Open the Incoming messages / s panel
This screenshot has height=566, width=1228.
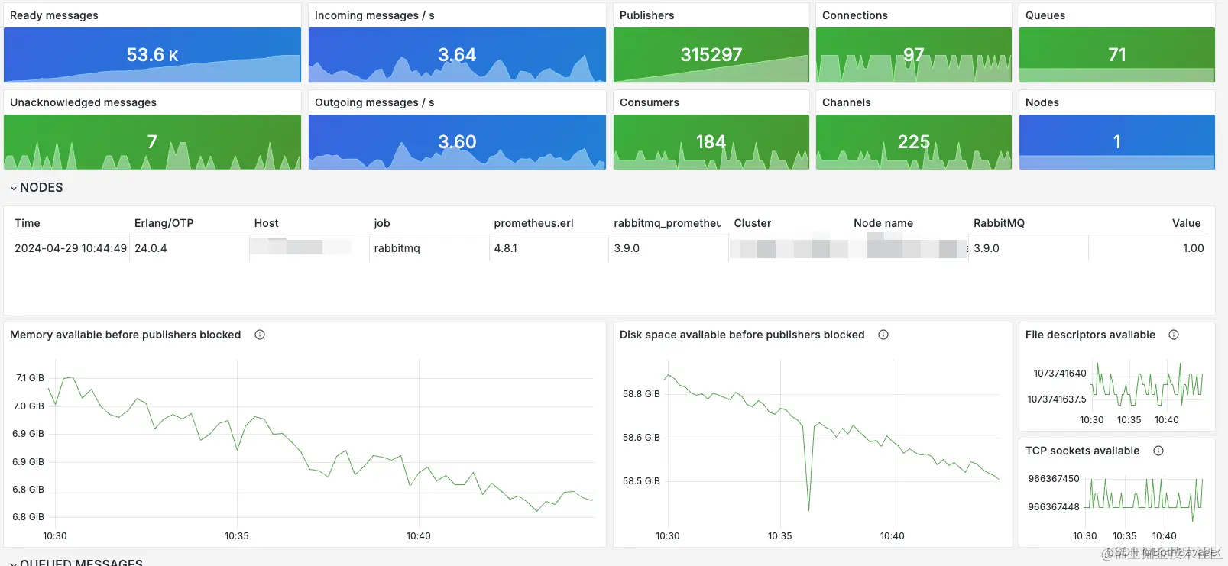click(x=457, y=43)
